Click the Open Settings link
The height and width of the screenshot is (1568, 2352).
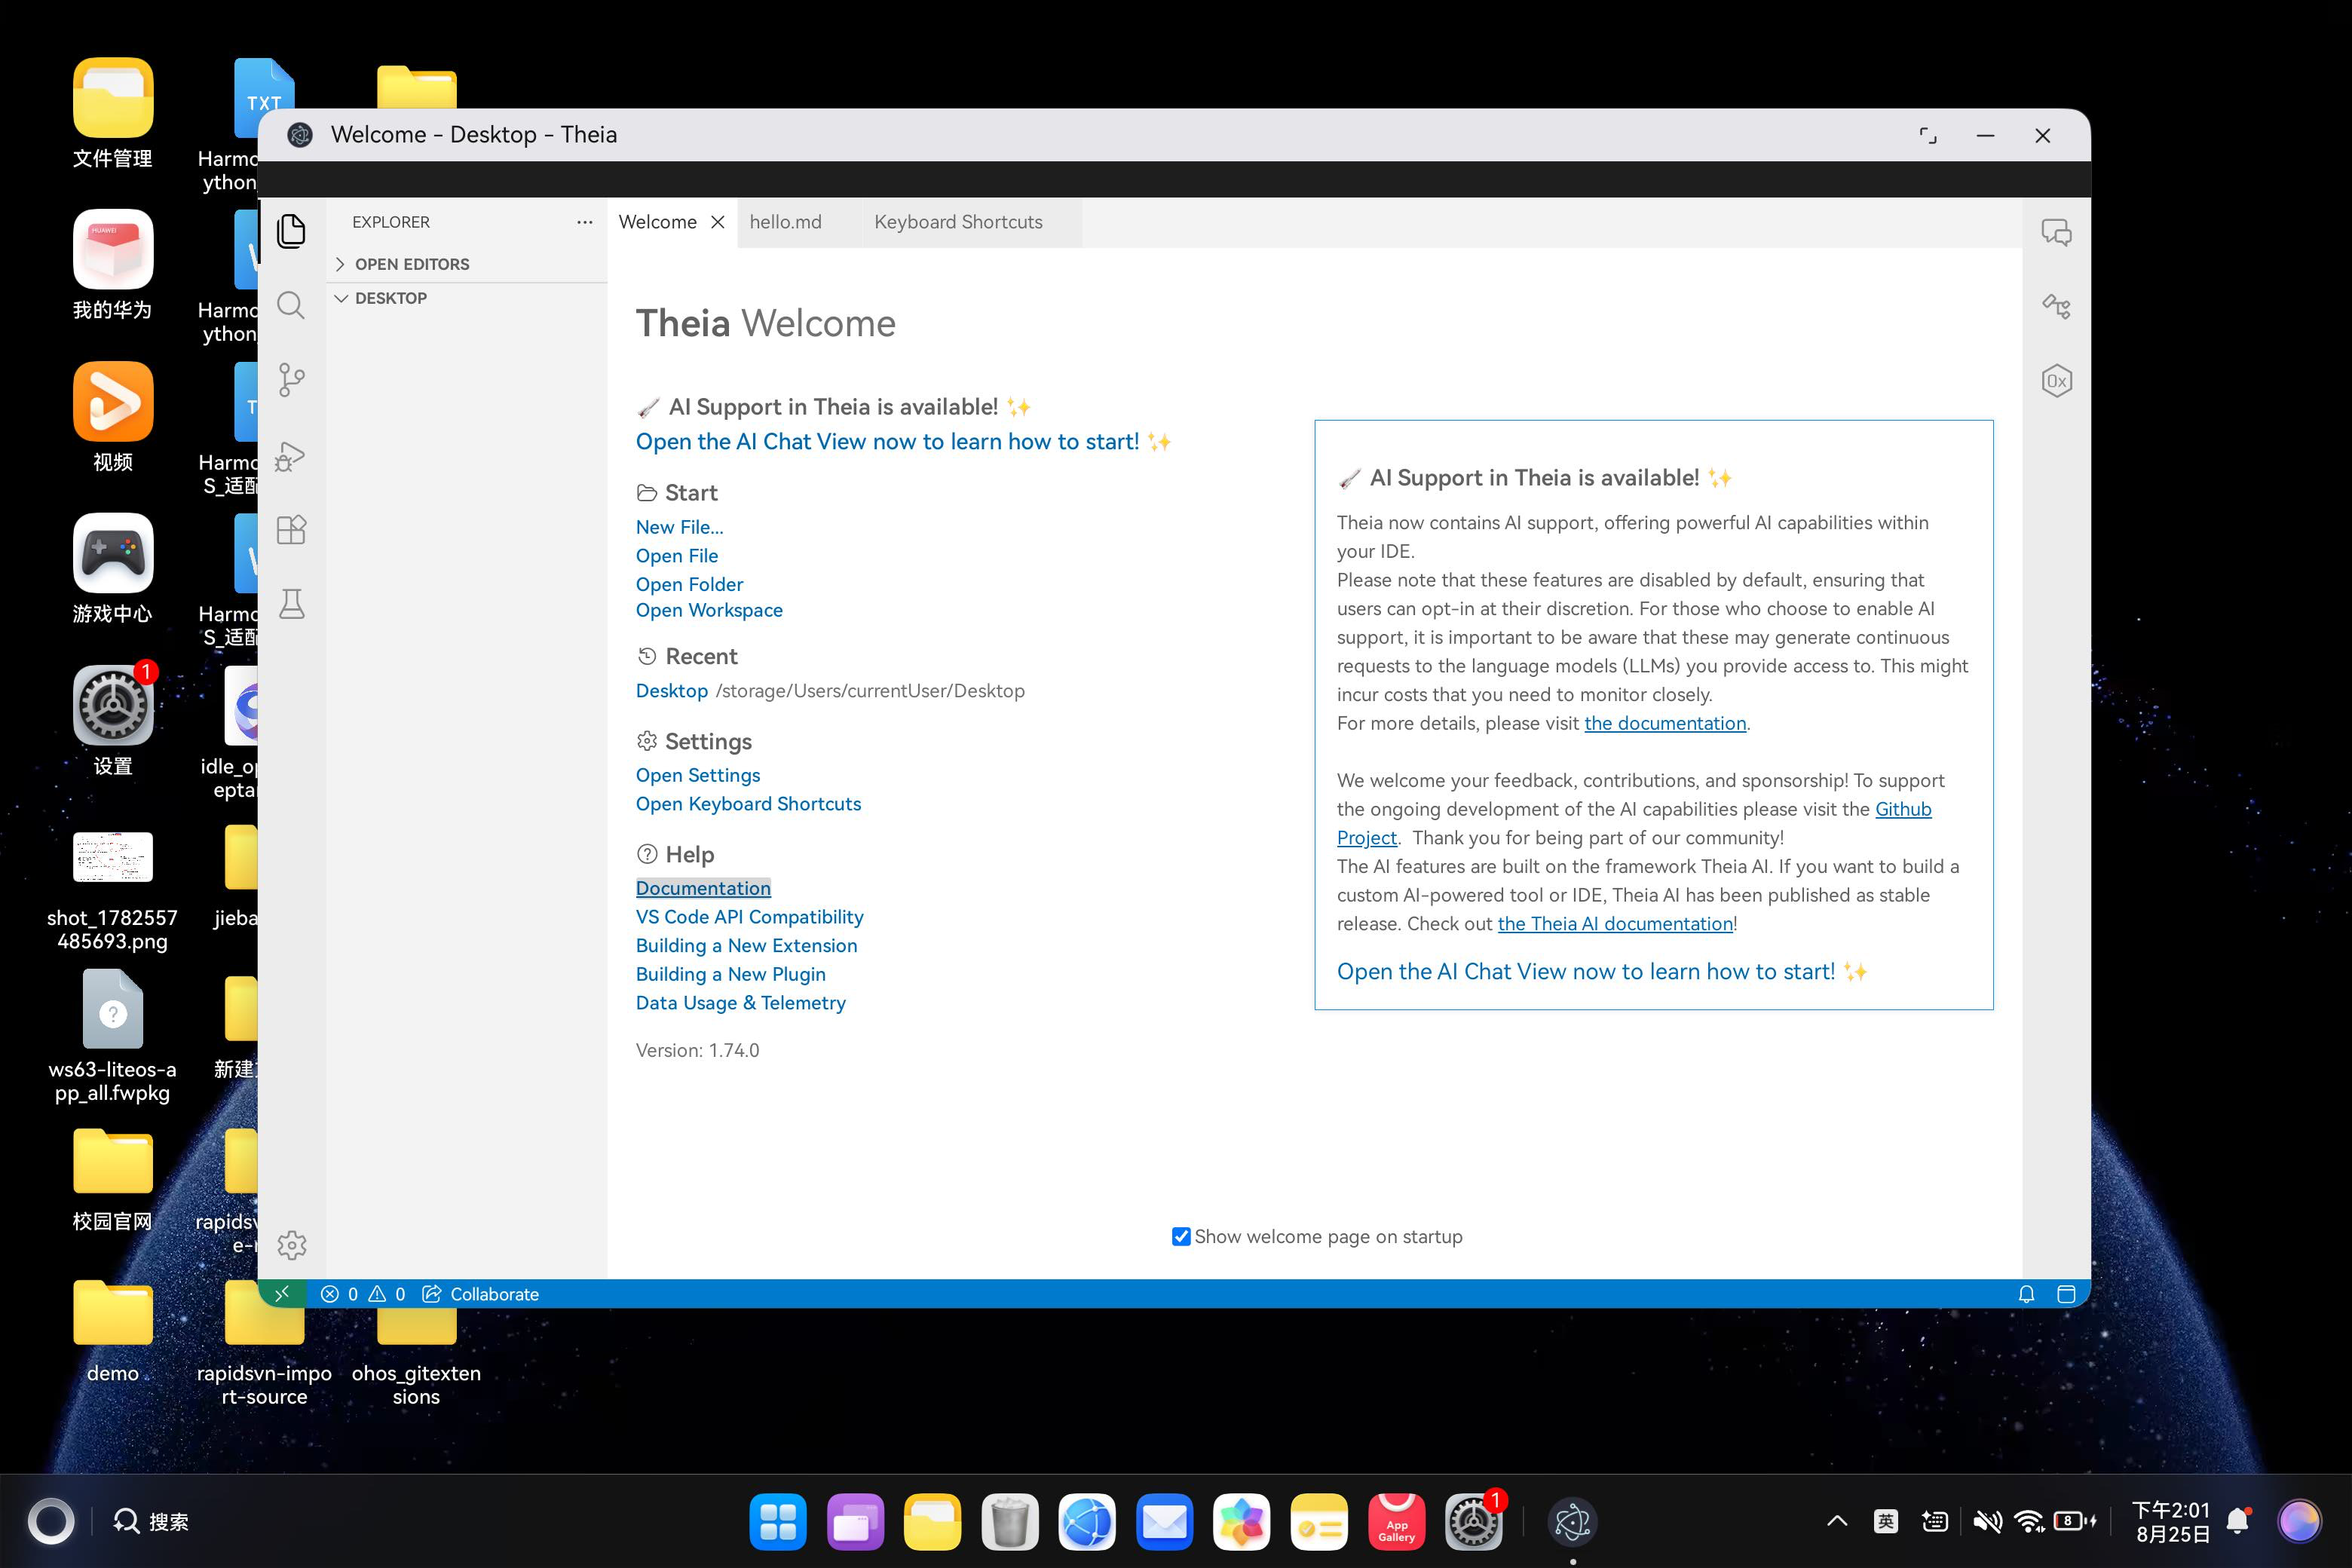[x=698, y=775]
